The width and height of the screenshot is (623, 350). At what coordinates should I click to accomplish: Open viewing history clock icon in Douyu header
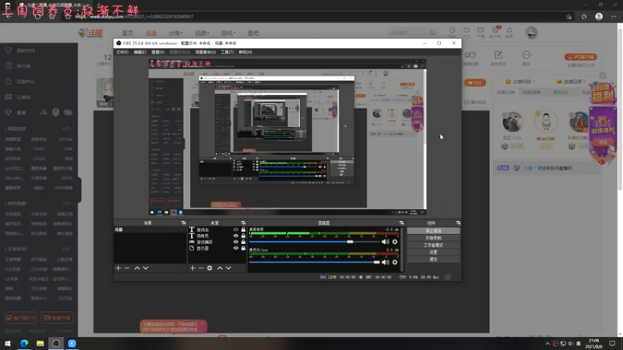[452, 30]
